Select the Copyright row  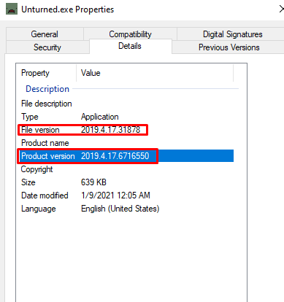click(x=126, y=169)
